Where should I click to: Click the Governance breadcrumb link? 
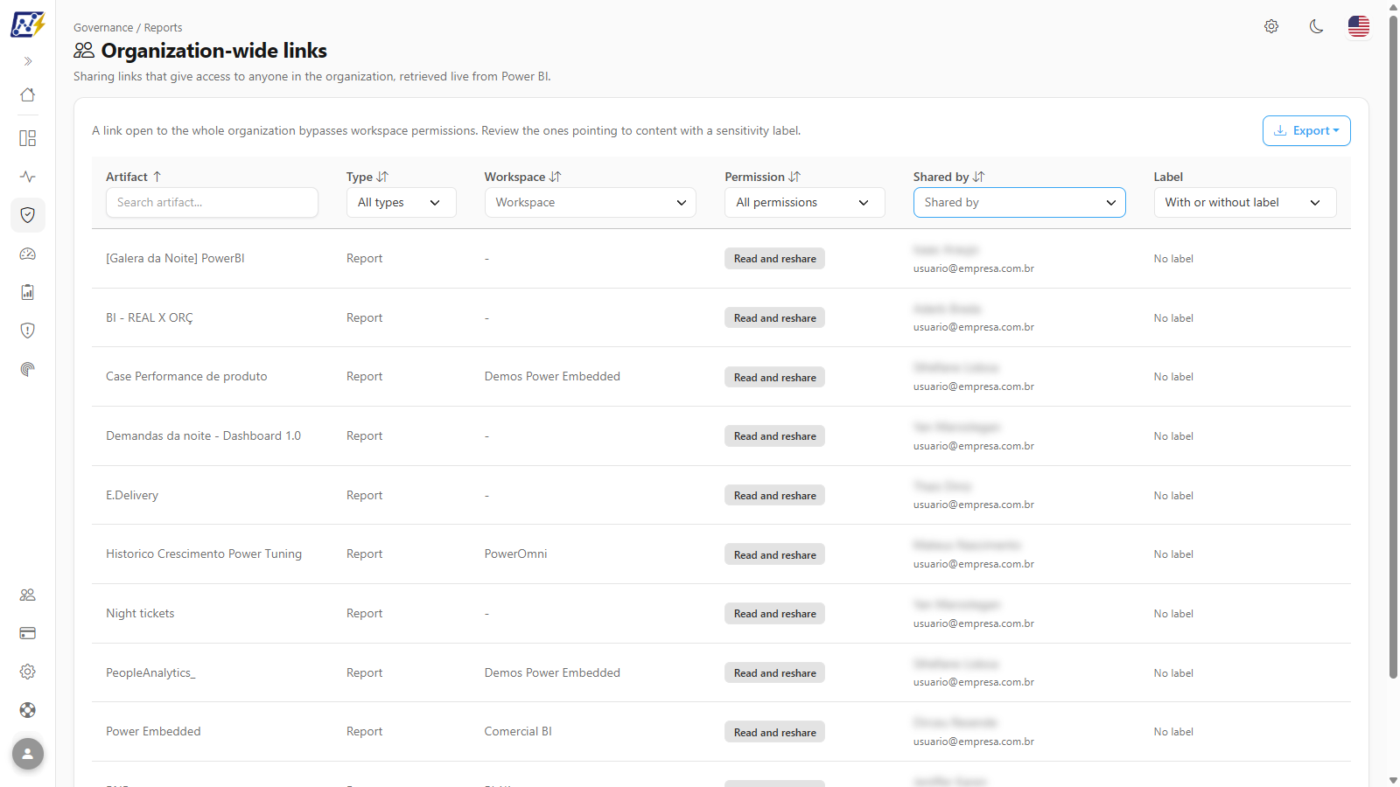point(103,28)
